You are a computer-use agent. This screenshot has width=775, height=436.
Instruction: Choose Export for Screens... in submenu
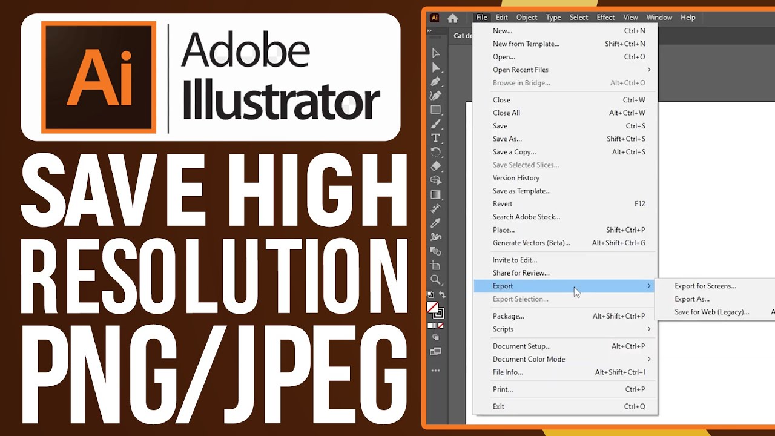tap(705, 286)
